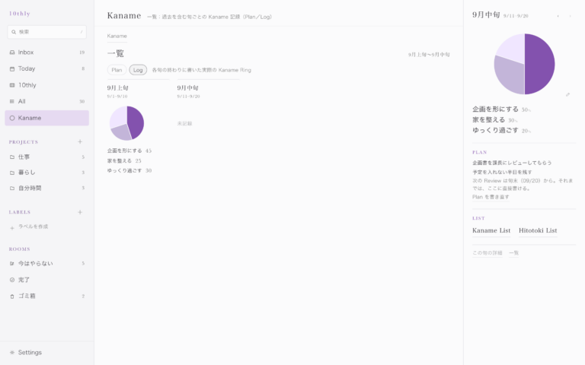
Task: Go to next period with right chevron
Action: pyautogui.click(x=570, y=16)
